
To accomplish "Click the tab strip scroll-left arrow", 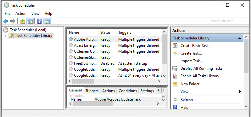I will pyautogui.click(x=159, y=90).
